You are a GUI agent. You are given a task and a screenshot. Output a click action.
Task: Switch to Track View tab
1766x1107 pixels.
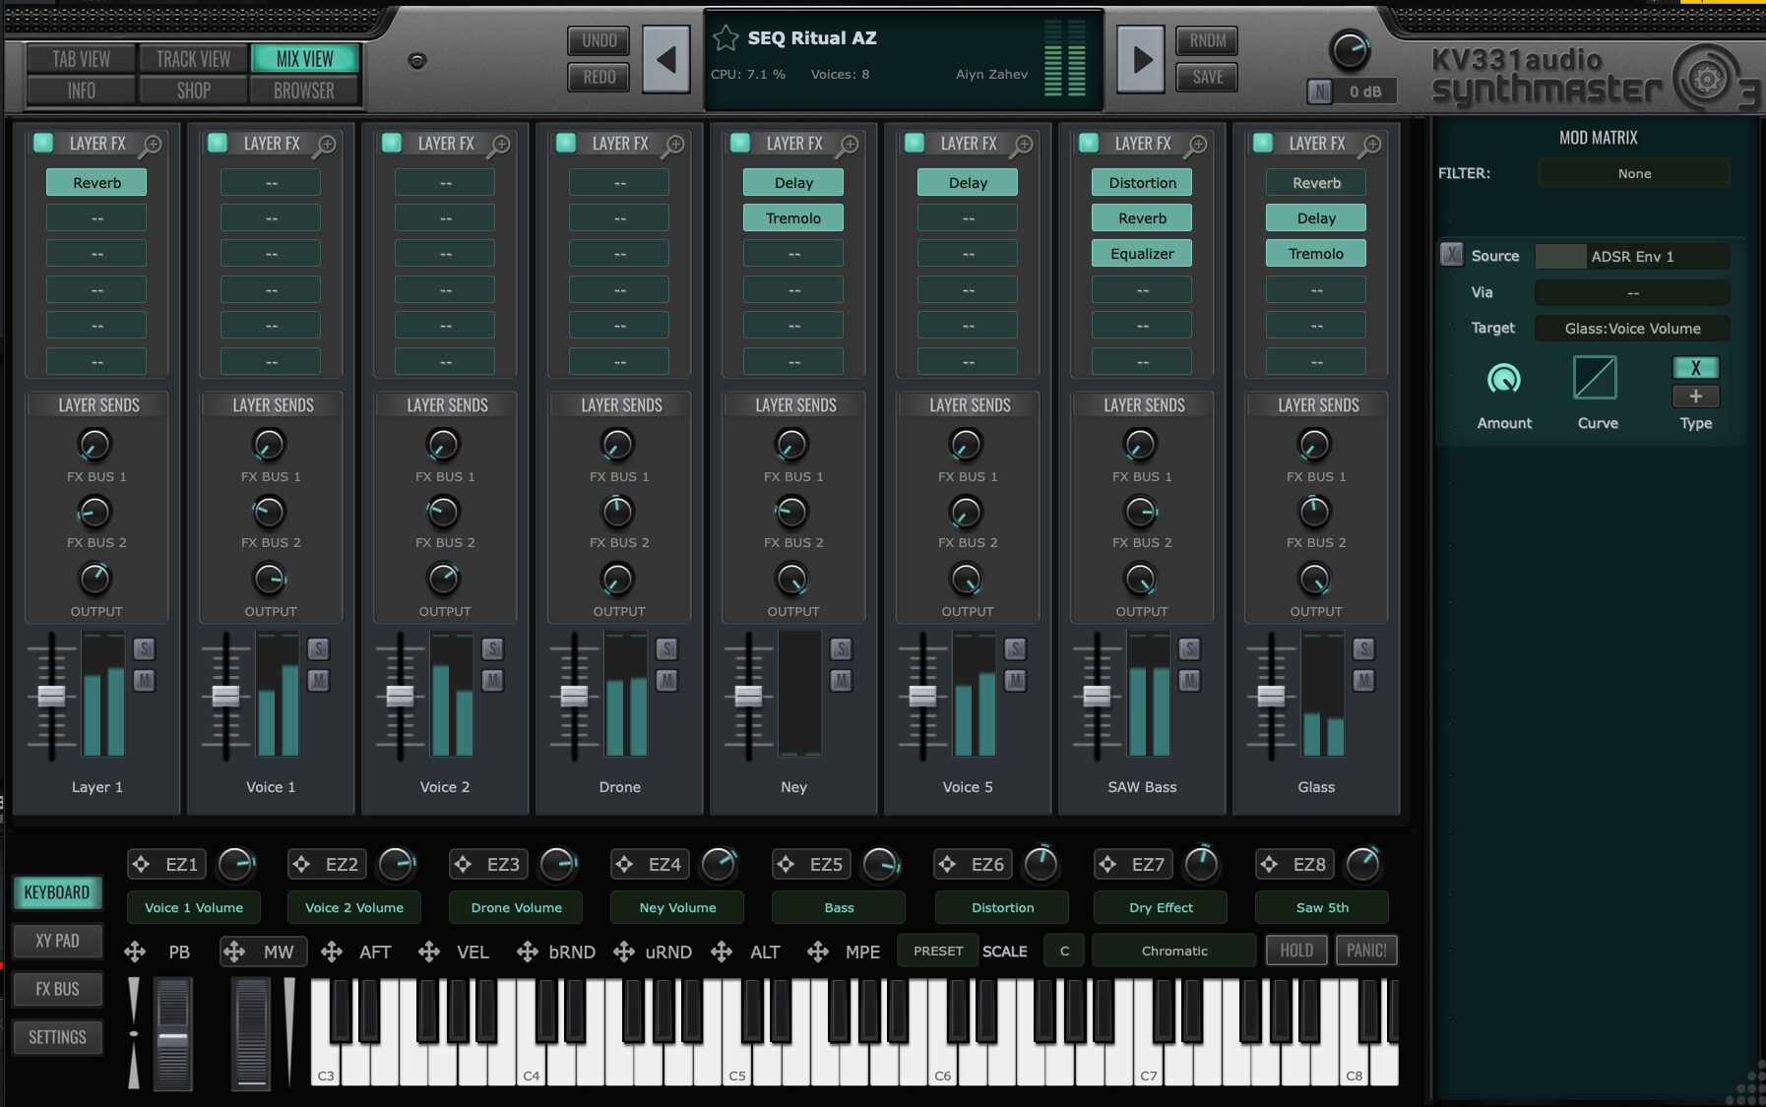(193, 59)
